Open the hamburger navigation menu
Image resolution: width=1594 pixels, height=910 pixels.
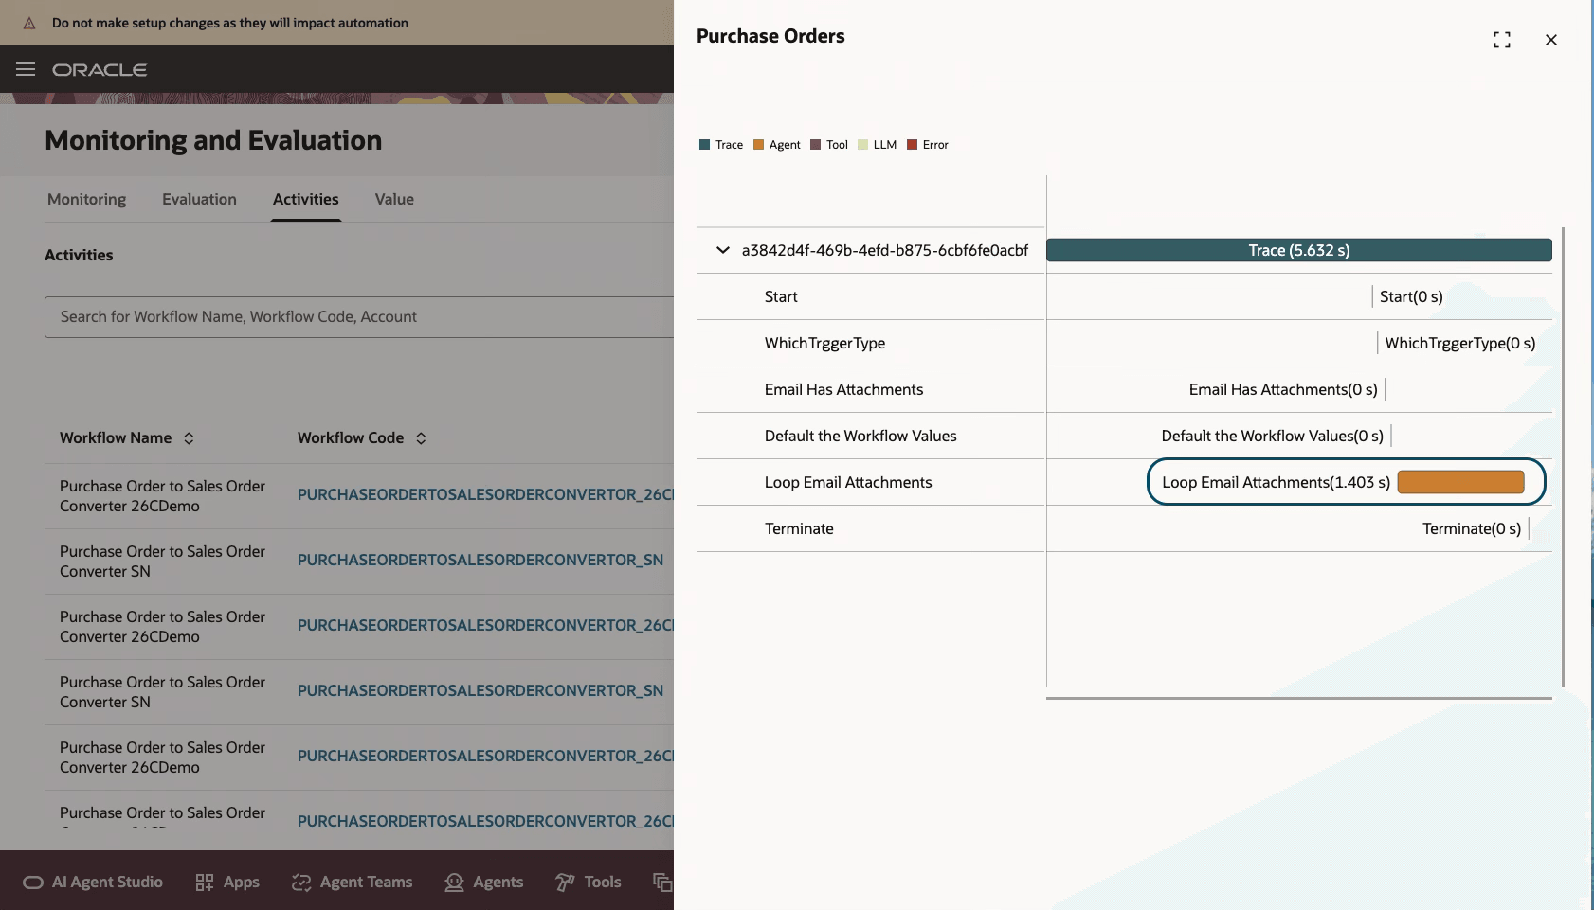pyautogui.click(x=26, y=69)
